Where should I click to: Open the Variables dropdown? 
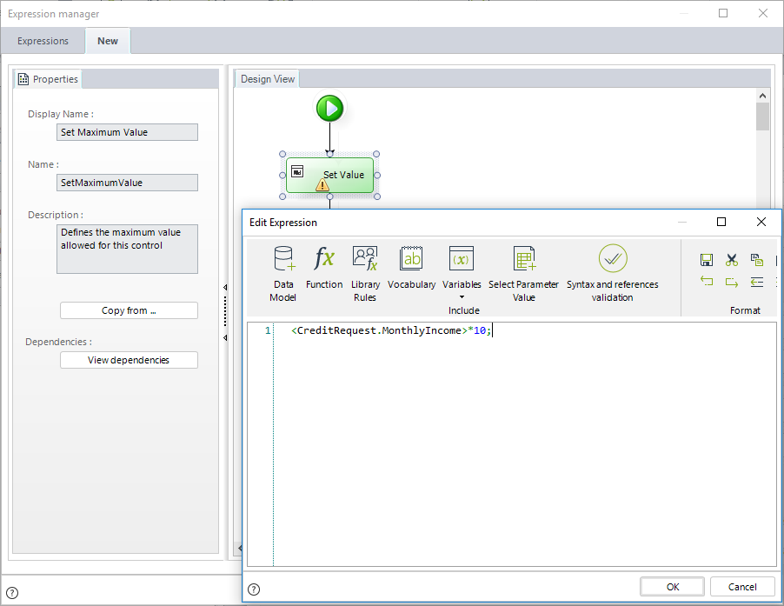(x=461, y=272)
